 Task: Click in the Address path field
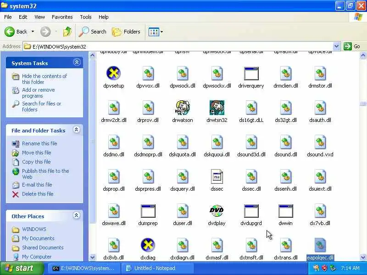[x=178, y=46]
